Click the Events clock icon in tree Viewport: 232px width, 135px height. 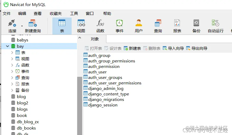click(x=18, y=71)
